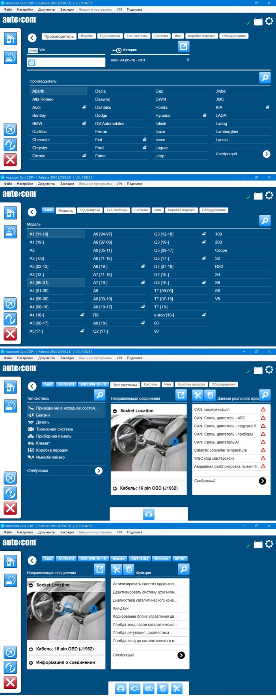Select Тормозная система in the system type list
This screenshot has height=697, width=276.
point(66,429)
